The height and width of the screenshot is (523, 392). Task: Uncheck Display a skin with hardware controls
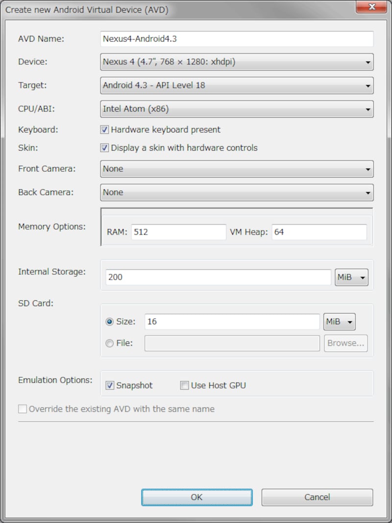click(x=104, y=148)
